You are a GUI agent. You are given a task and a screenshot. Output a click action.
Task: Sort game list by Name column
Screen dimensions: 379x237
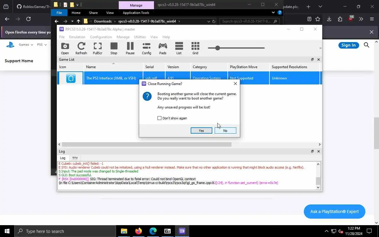(x=113, y=67)
